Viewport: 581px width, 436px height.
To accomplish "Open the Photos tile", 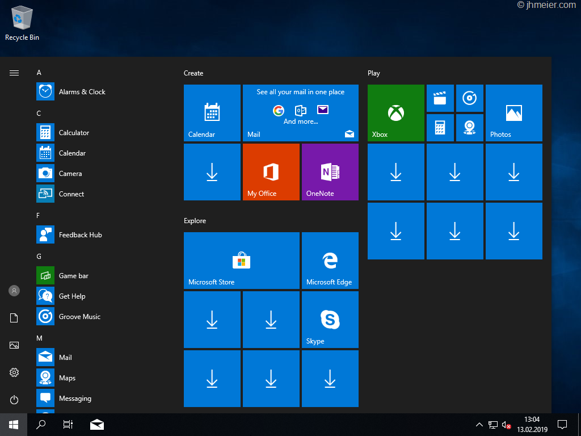I will [x=513, y=112].
